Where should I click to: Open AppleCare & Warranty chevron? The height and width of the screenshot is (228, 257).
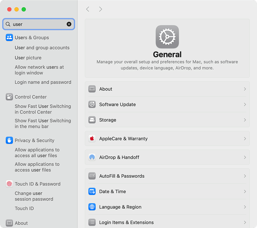click(245, 138)
